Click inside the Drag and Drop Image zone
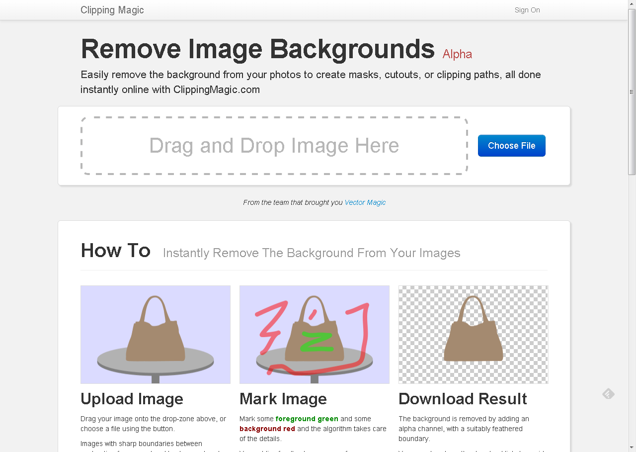The height and width of the screenshot is (452, 636). pyautogui.click(x=274, y=145)
